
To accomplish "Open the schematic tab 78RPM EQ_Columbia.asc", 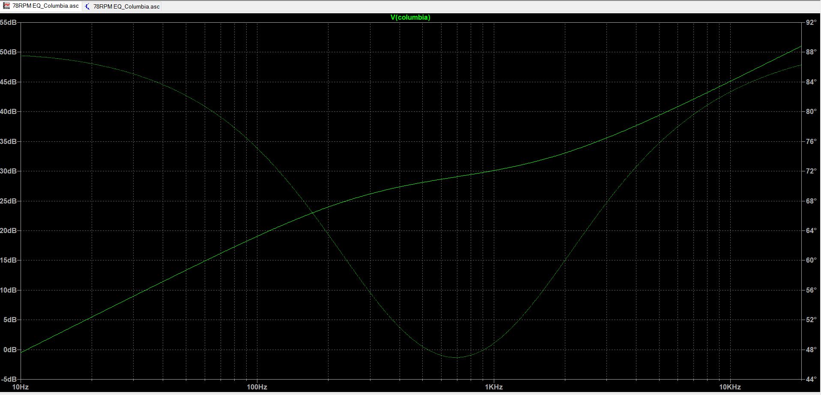I will coord(122,6).
